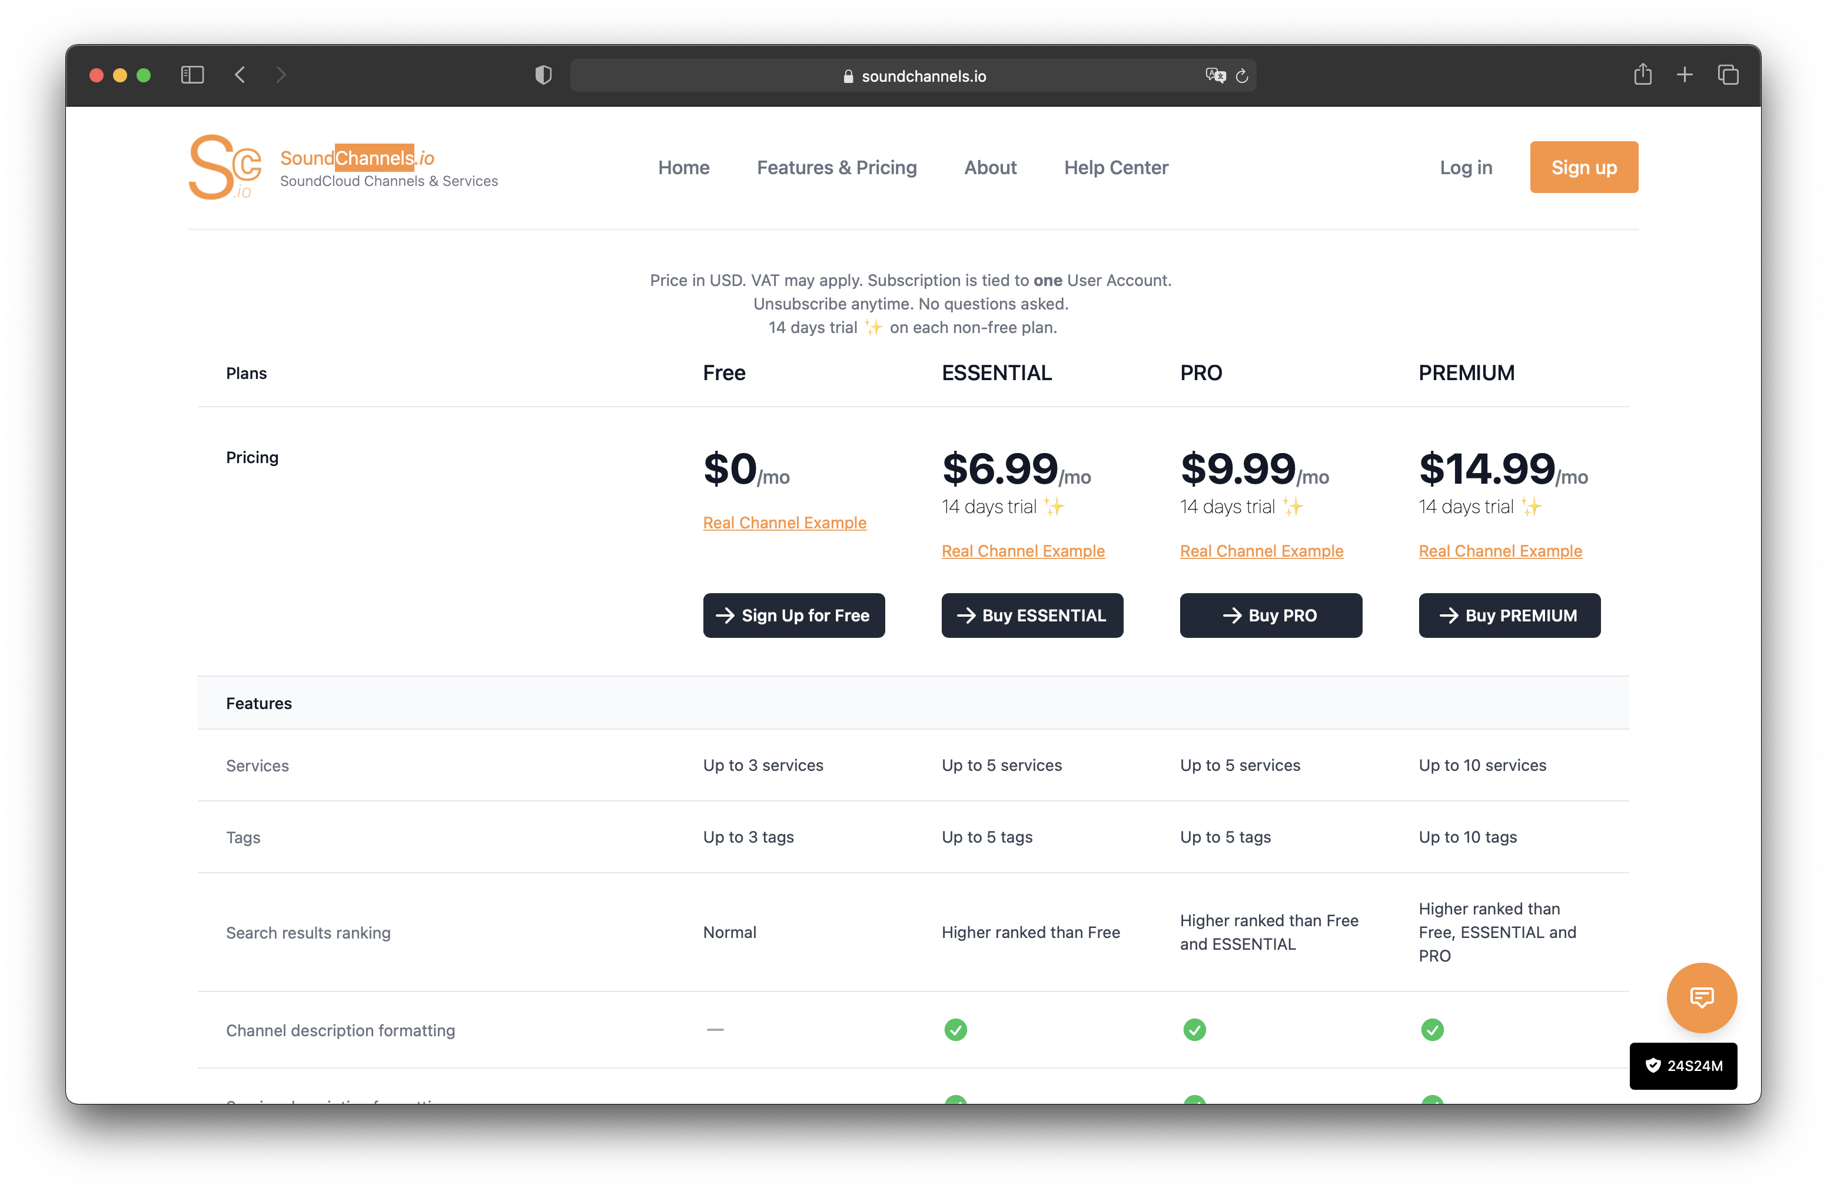
Task: Click the 24S24M shield badge
Action: 1683,1065
